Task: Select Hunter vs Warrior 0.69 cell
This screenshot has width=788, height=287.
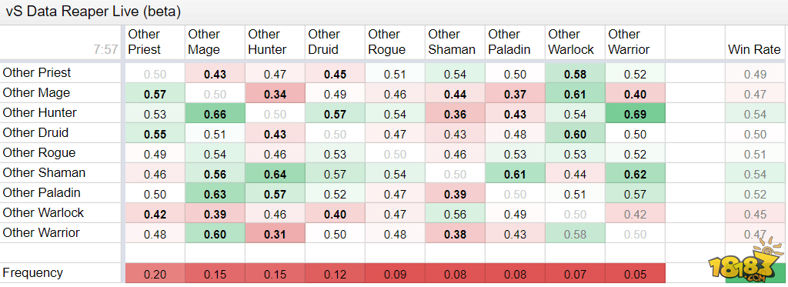Action: pyautogui.click(x=635, y=113)
